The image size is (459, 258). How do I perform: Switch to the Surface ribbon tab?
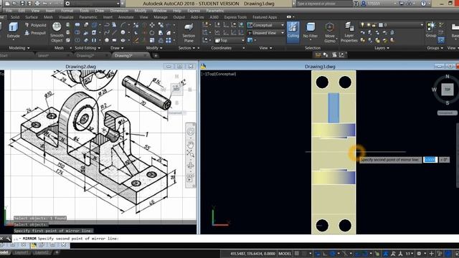click(x=32, y=17)
